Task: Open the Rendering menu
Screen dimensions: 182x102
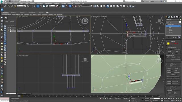Action: (x=56, y=3)
